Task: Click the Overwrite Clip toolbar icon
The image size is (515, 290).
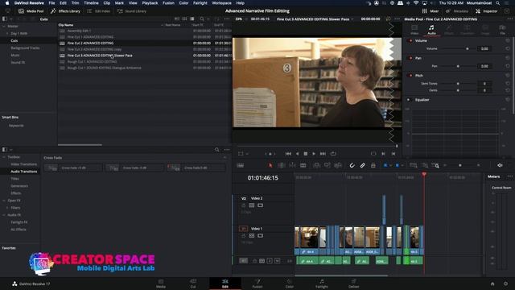Action: 328,165
